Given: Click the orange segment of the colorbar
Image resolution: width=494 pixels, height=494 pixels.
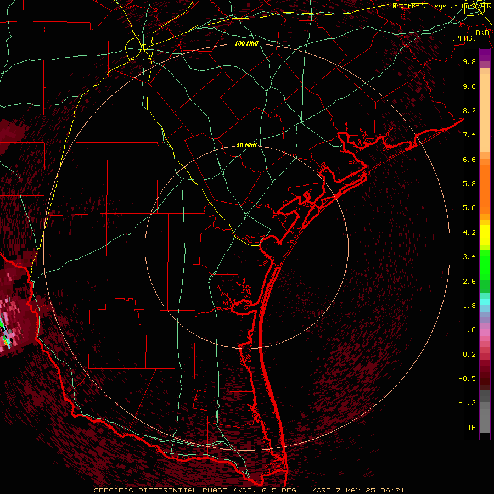Looking at the screenshot, I should 485,189.
